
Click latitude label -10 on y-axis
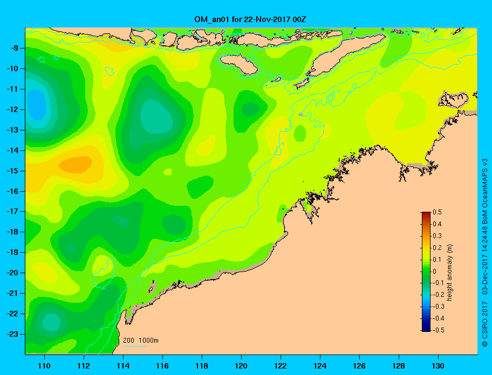click(x=12, y=68)
